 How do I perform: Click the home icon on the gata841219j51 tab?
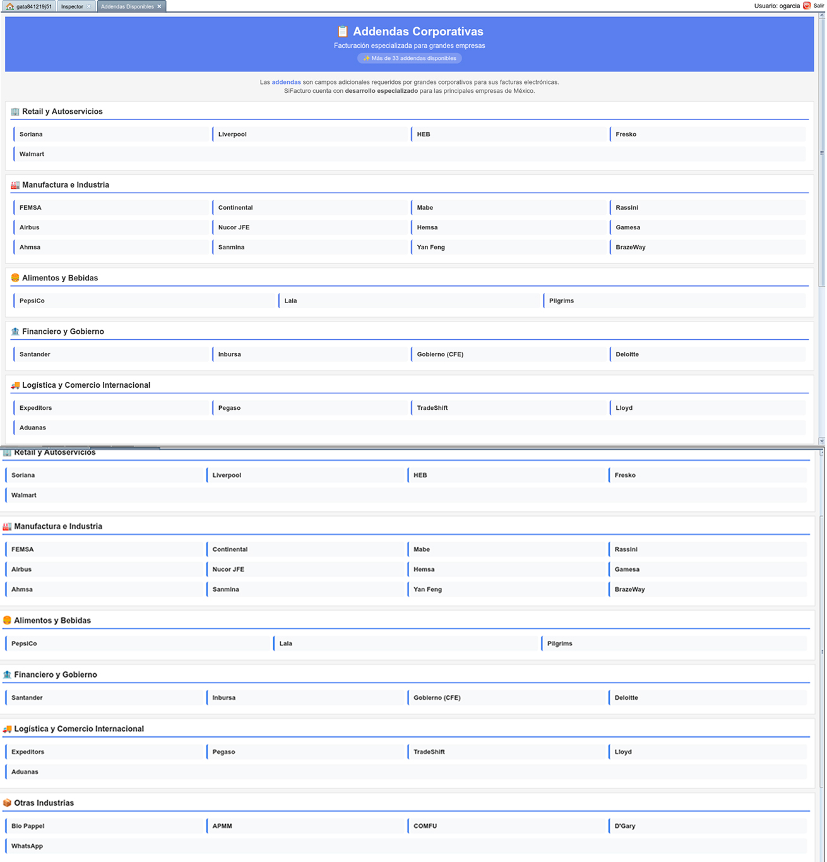[9, 6]
